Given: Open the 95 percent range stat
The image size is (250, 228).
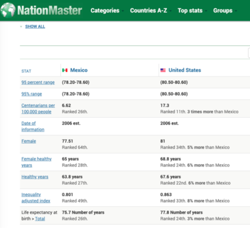Looking at the screenshot, I should click(x=38, y=83).
